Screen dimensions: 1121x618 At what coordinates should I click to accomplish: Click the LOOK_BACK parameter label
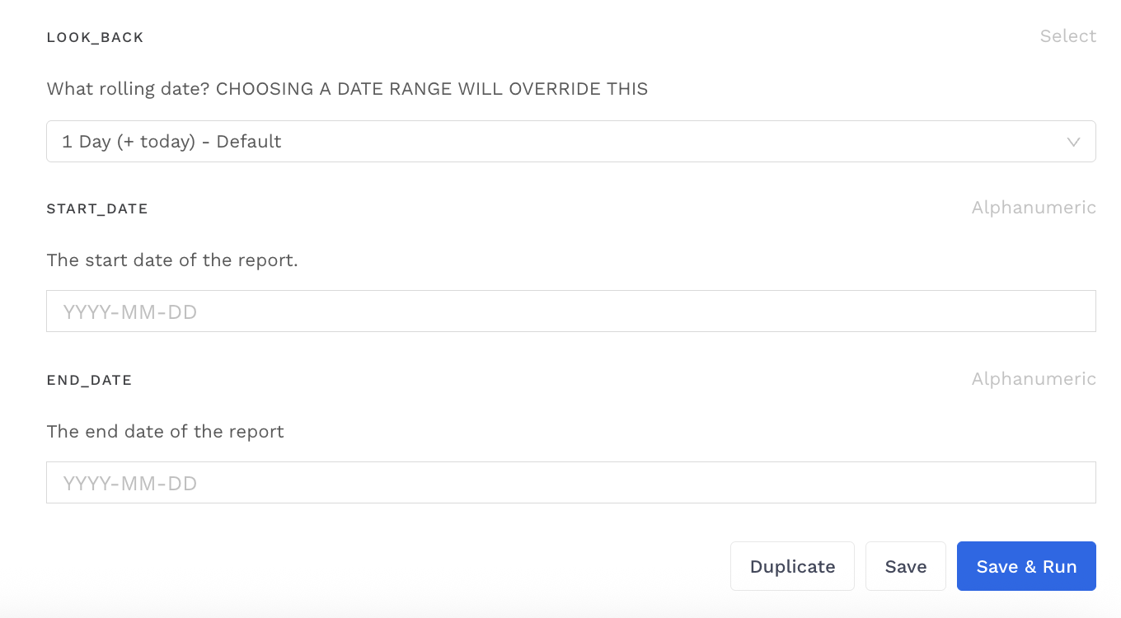tap(95, 38)
